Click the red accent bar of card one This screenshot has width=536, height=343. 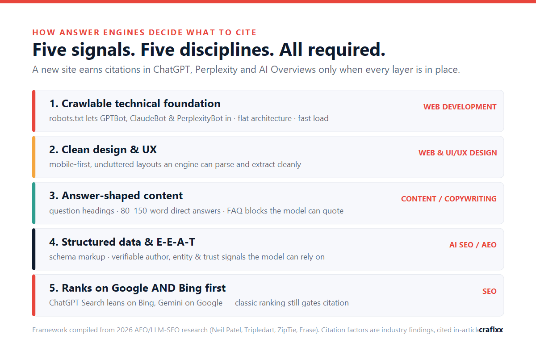coord(33,111)
